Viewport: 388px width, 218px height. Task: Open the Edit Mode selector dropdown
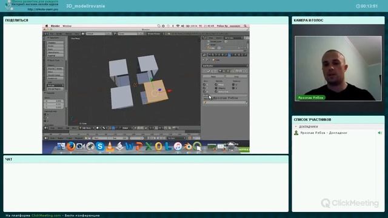click(87, 128)
